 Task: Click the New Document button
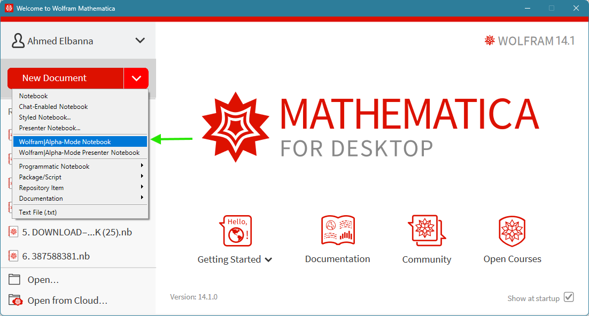(x=65, y=78)
